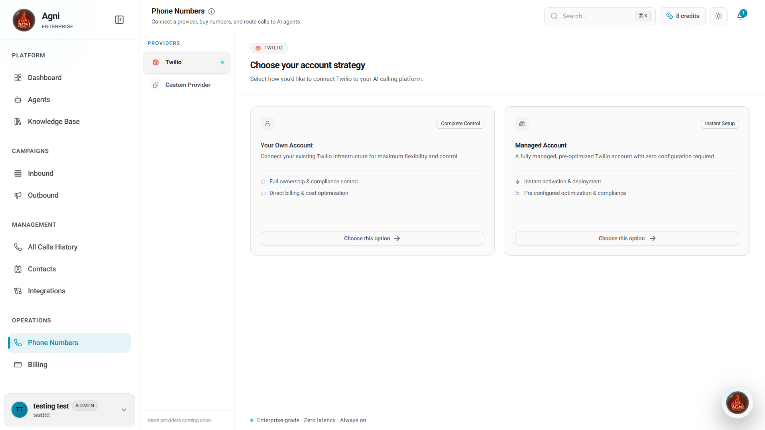Click the Twilio logo icon in providers
The image size is (765, 430).
[156, 63]
